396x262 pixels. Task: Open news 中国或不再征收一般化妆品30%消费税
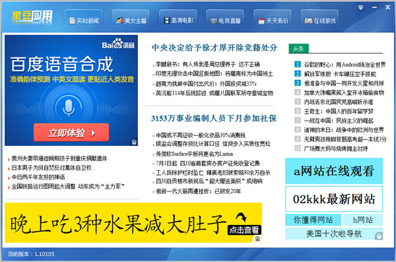coord(201,135)
